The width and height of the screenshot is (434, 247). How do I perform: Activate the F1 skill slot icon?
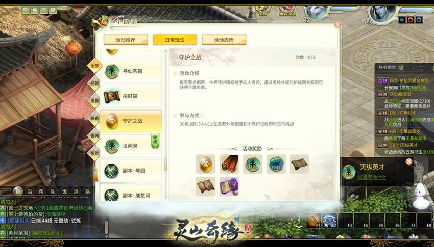[x=314, y=220]
